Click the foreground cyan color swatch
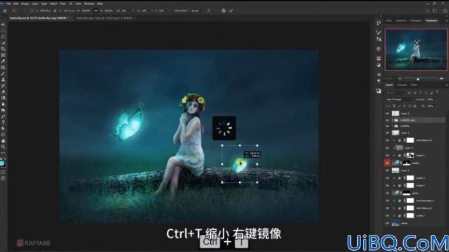449x252 pixels. click(x=2, y=164)
